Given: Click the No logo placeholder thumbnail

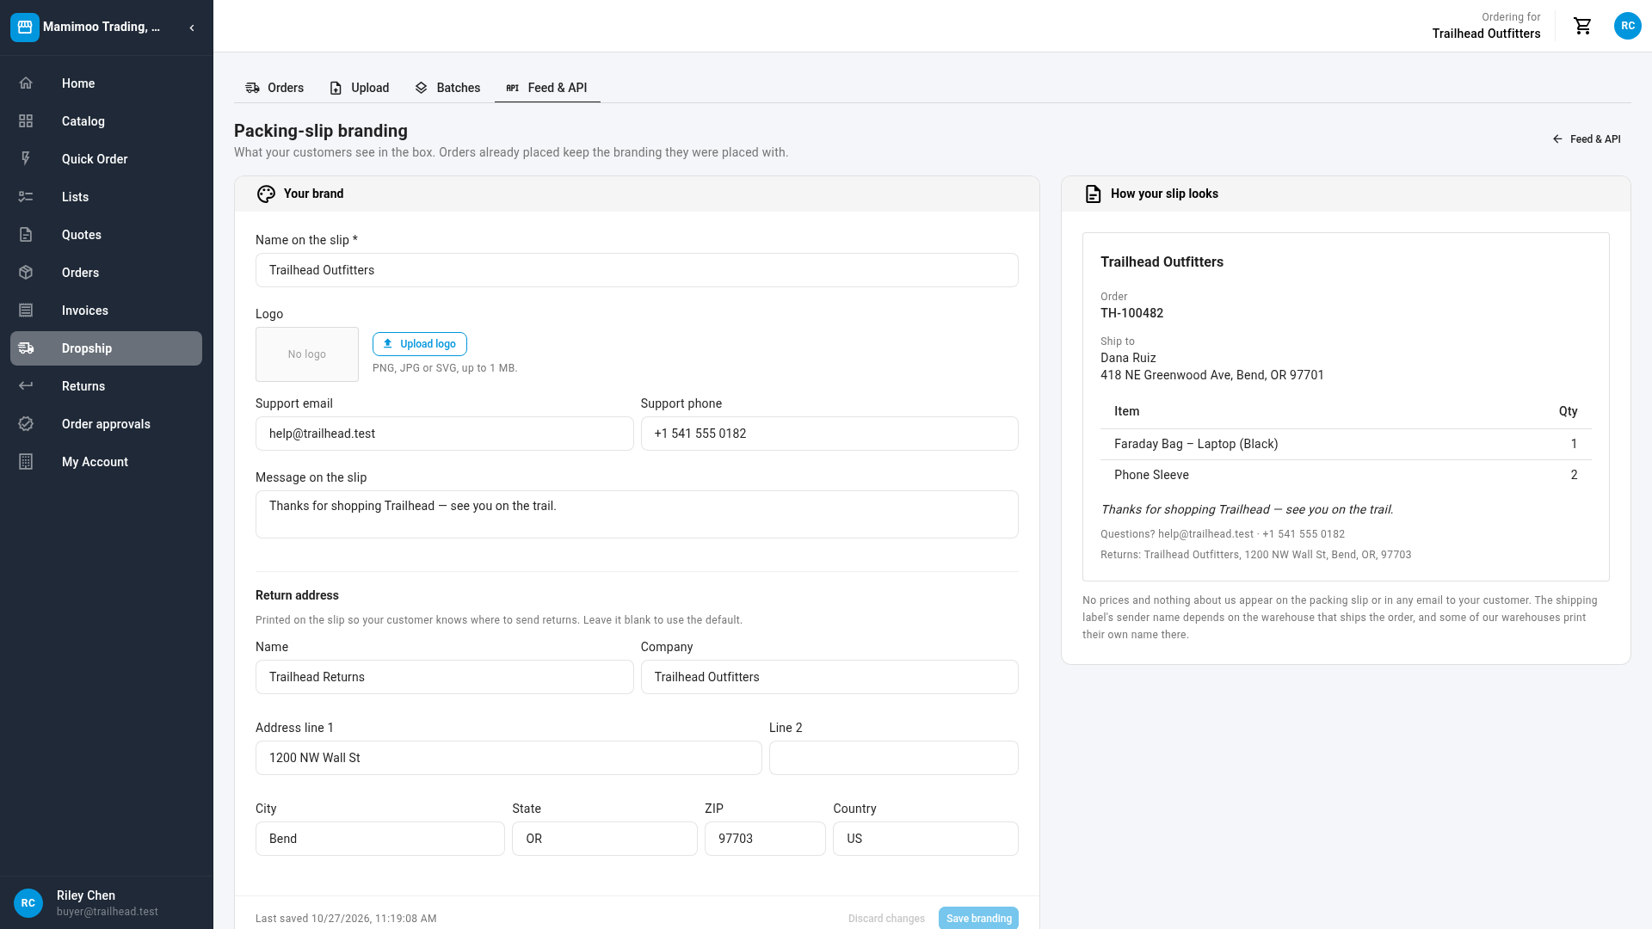Looking at the screenshot, I should point(307,354).
